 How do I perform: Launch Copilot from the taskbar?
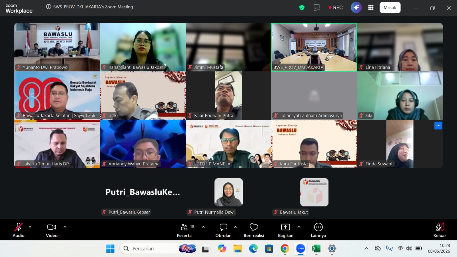pyautogui.click(x=222, y=249)
